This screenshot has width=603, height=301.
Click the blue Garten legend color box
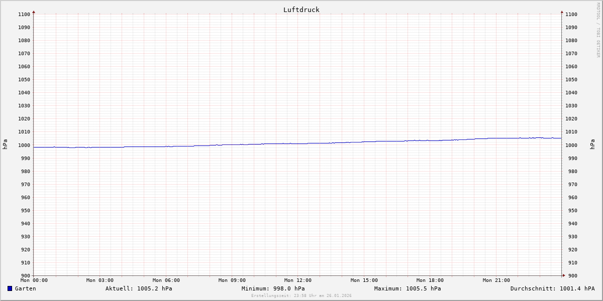[x=10, y=288]
